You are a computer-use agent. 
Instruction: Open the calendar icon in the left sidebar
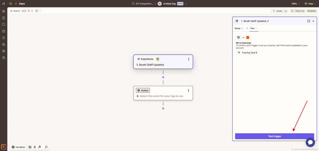click(x=4, y=31)
